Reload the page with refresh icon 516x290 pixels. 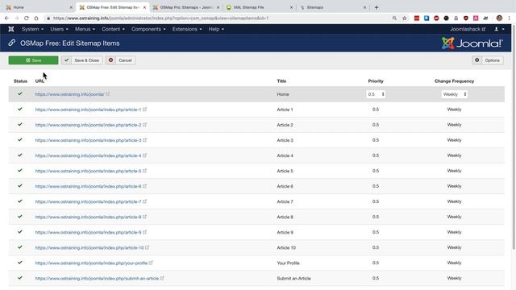27,18
